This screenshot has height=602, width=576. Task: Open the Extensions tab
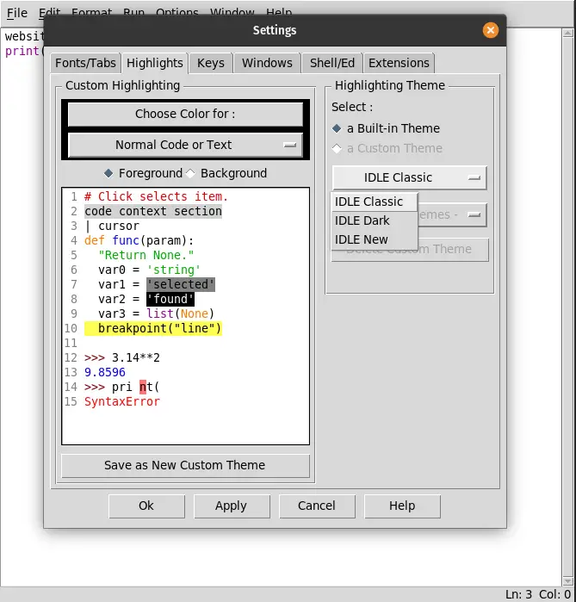click(399, 63)
